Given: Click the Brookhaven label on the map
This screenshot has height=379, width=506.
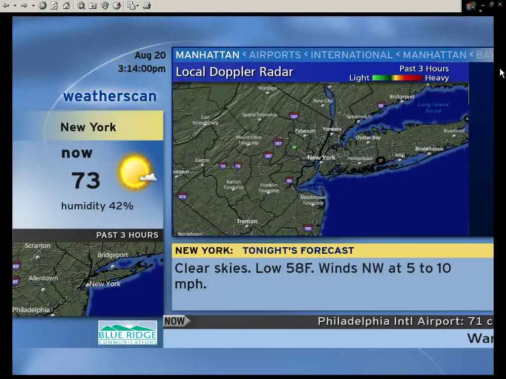Looking at the screenshot, I should tap(429, 149).
